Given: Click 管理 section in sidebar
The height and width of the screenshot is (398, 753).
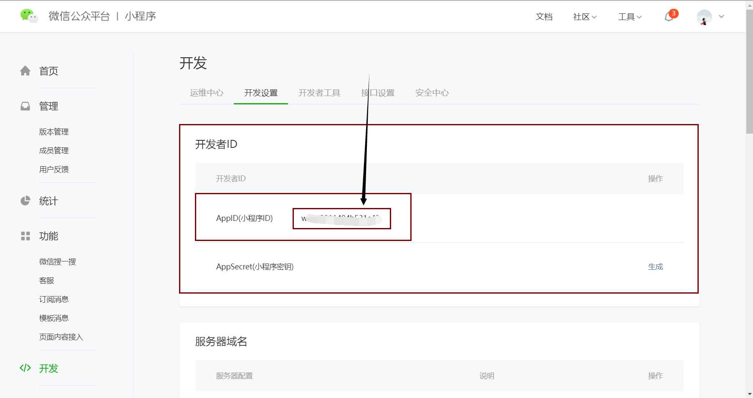Looking at the screenshot, I should coord(48,106).
